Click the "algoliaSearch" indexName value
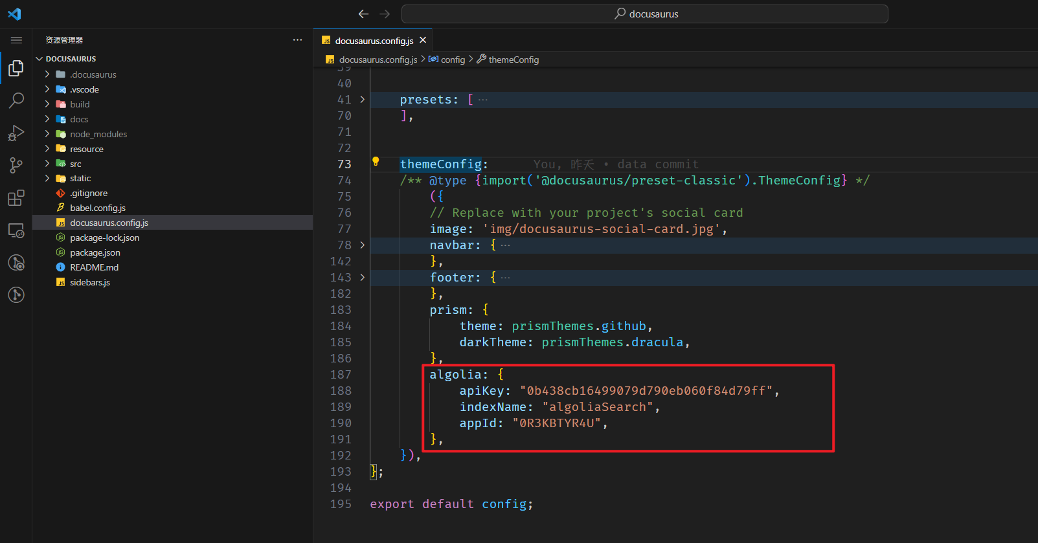The width and height of the screenshot is (1038, 543). point(598,407)
